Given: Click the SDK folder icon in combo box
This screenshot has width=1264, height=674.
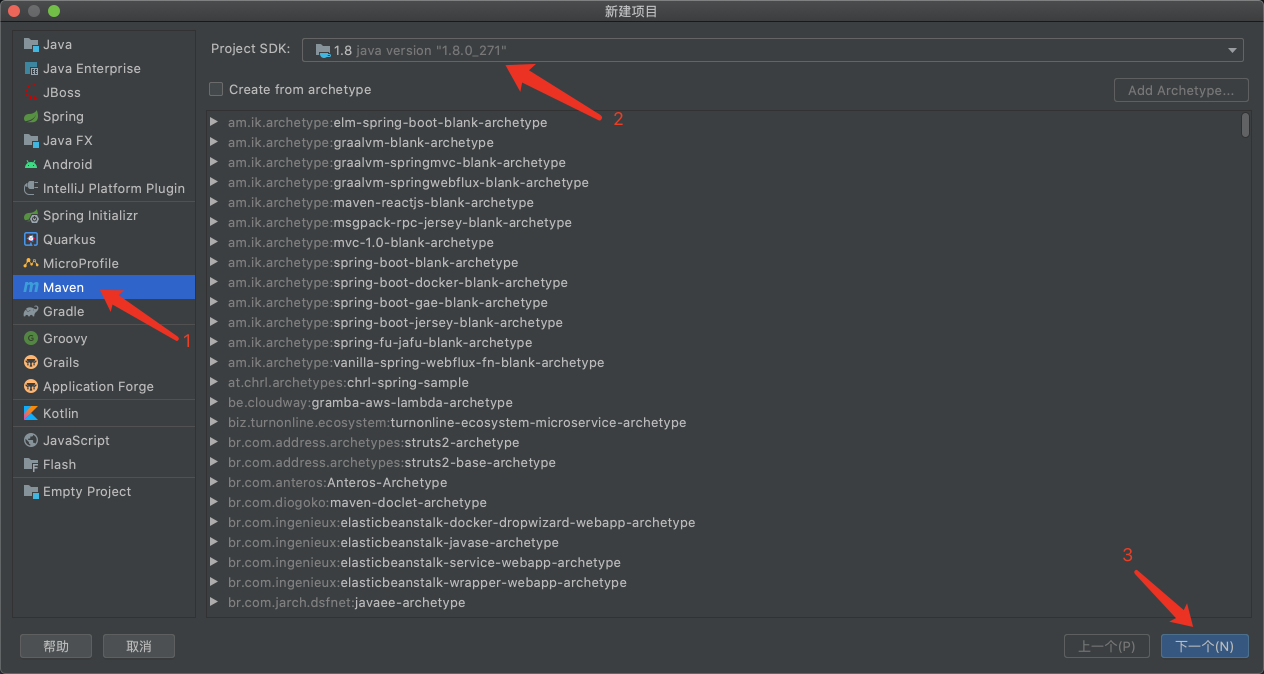Looking at the screenshot, I should [x=323, y=50].
